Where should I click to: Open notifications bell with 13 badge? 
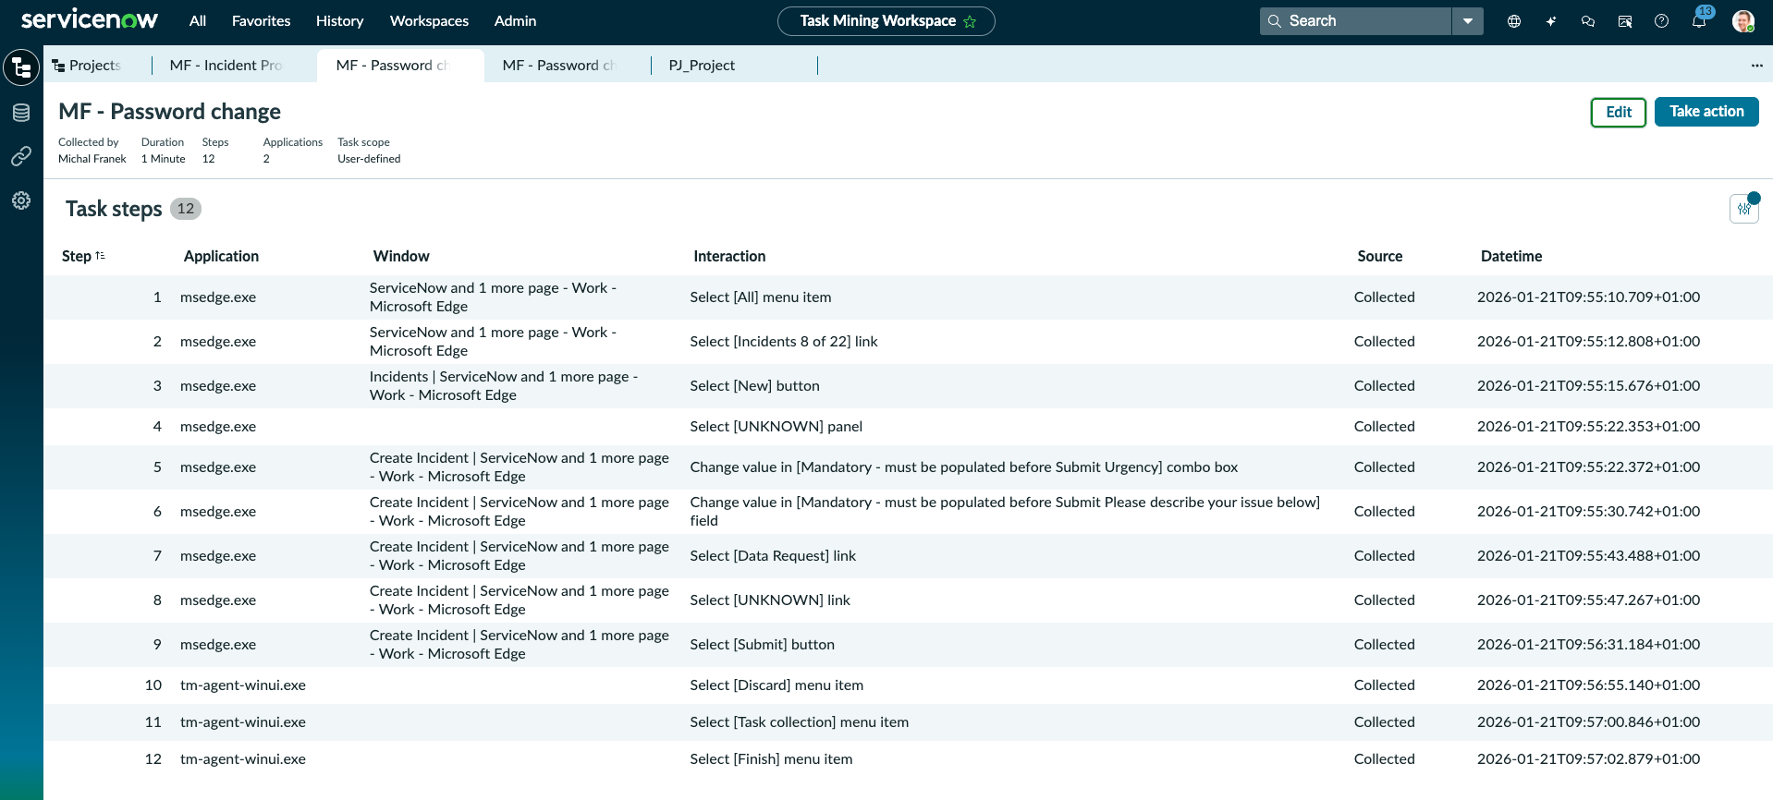1700,19
